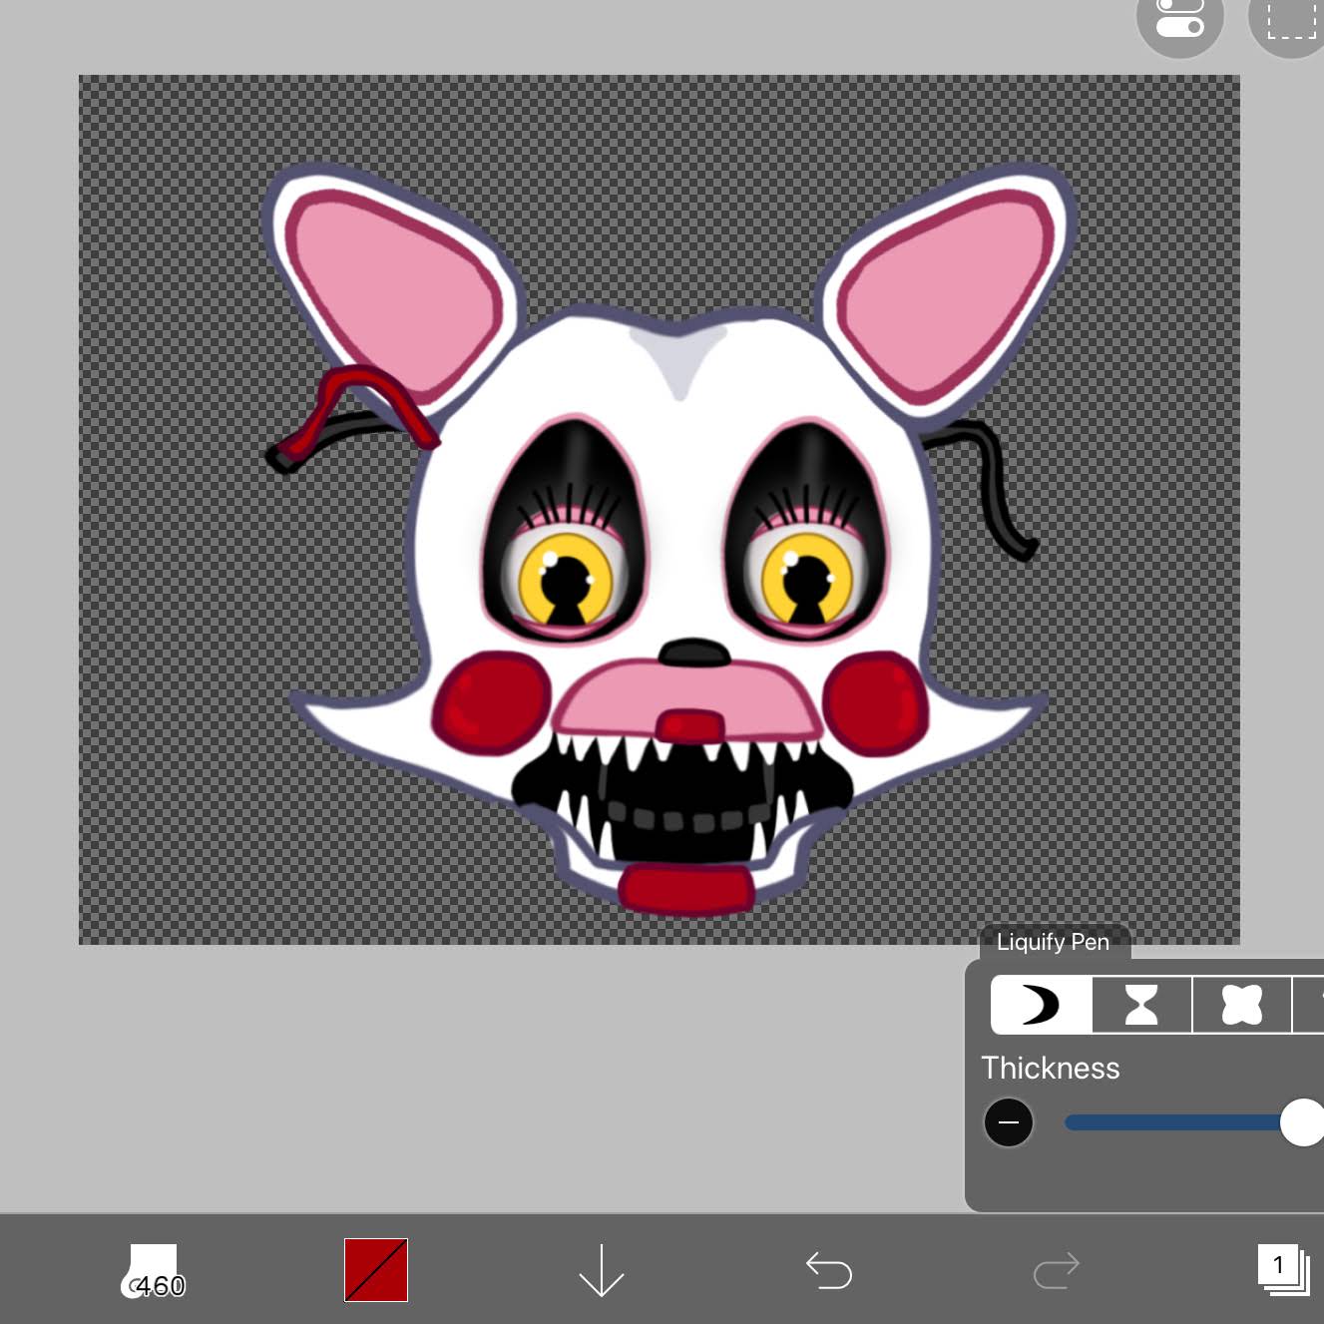Image resolution: width=1324 pixels, height=1324 pixels.
Task: Click the black nose on the canvas
Action: click(694, 653)
